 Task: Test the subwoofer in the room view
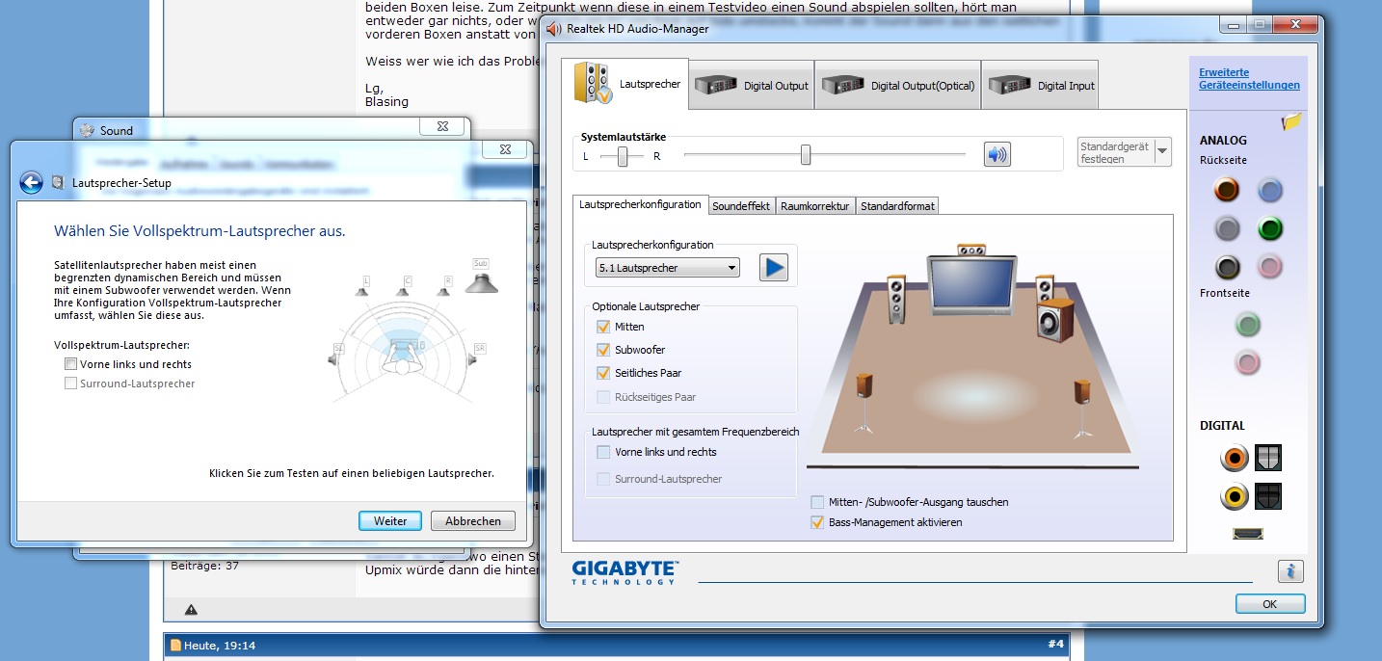coord(1055,319)
